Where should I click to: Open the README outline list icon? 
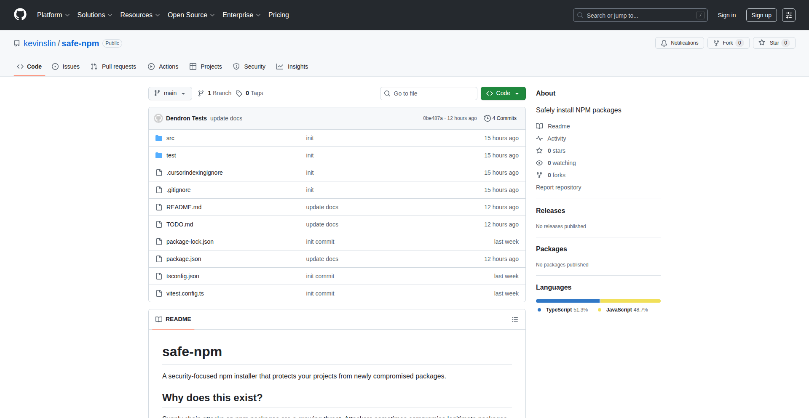[514, 319]
